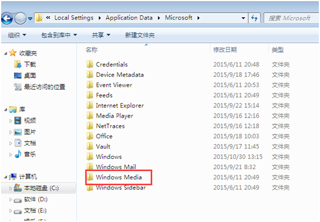Open the 组织 menu
Viewport: 320px width, 222px height.
pos(17,35)
